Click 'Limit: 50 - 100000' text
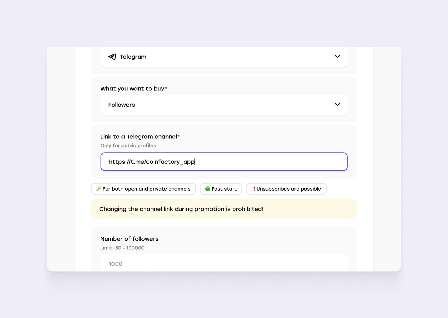Screen dimensions: 448x318 pyautogui.click(x=122, y=248)
